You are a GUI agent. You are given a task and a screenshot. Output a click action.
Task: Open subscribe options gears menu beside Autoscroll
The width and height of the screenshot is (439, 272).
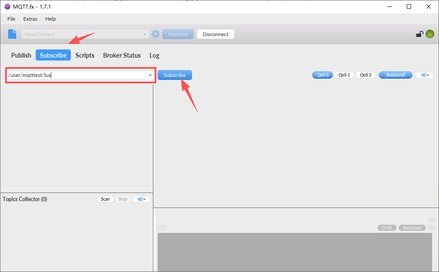click(x=425, y=75)
